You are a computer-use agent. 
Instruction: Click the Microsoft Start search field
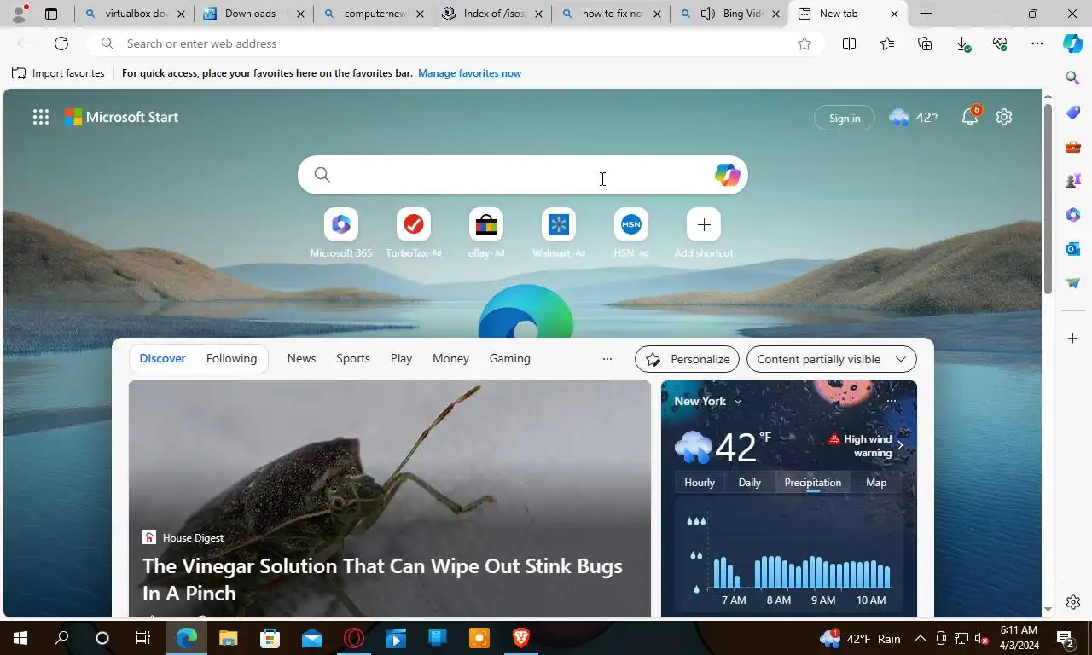522,175
